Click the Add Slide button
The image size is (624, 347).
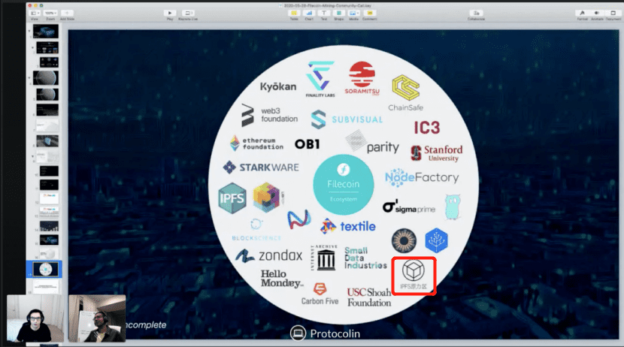(x=67, y=13)
